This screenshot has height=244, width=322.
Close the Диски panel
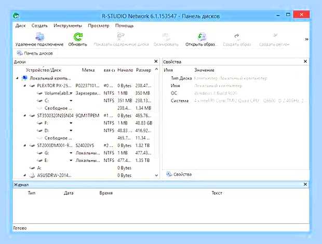point(156,61)
